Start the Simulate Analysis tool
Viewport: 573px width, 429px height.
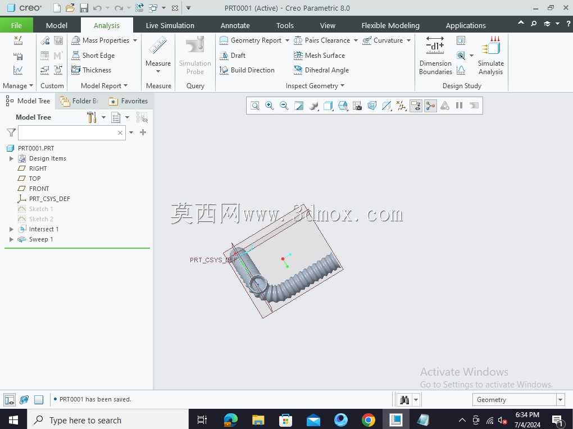491,56
